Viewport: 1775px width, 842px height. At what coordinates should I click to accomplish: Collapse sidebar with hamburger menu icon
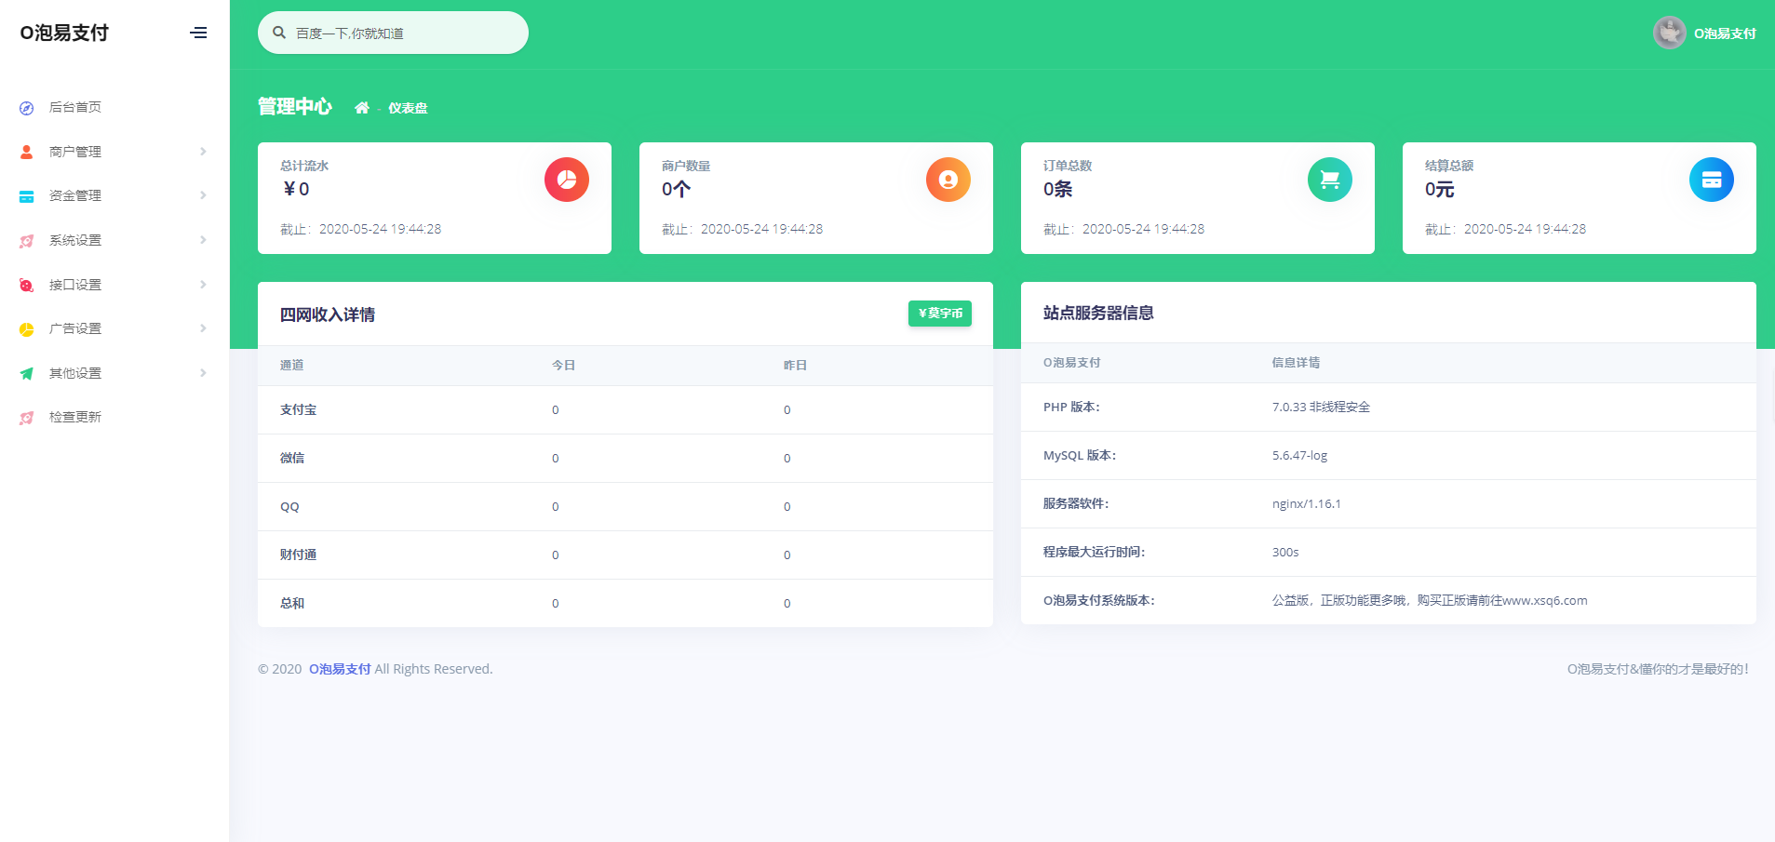click(198, 33)
